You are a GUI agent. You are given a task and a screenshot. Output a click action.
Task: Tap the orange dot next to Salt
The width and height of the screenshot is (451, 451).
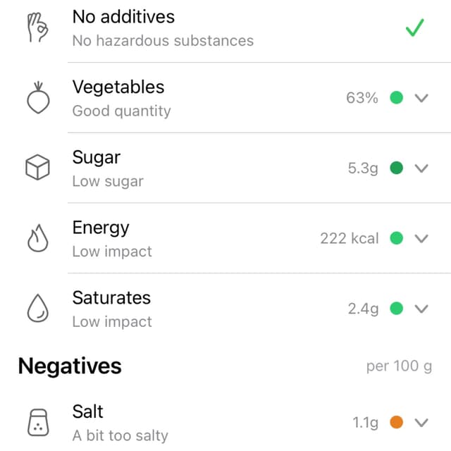click(x=396, y=422)
